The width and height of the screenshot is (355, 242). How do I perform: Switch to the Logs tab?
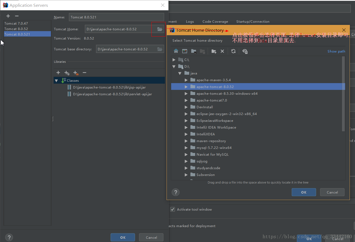click(190, 21)
